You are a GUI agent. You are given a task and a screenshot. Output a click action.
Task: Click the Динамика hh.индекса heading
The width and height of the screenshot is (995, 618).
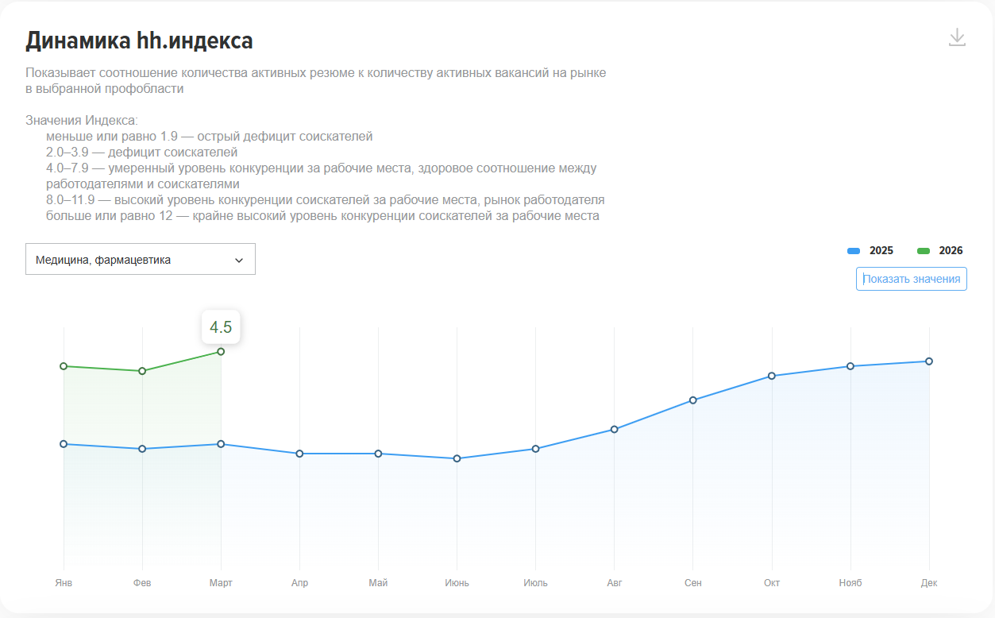(x=139, y=40)
